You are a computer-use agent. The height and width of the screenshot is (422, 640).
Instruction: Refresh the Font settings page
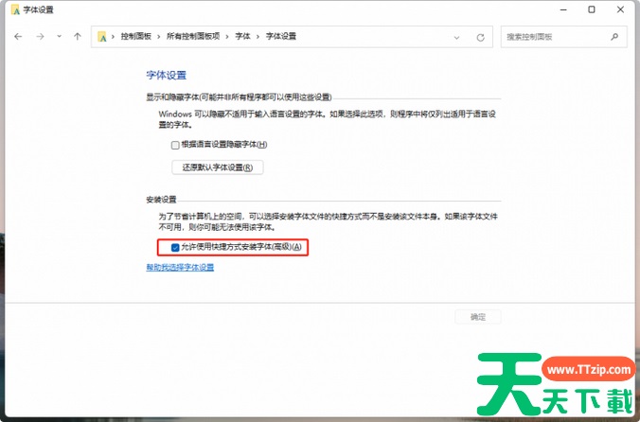point(481,37)
